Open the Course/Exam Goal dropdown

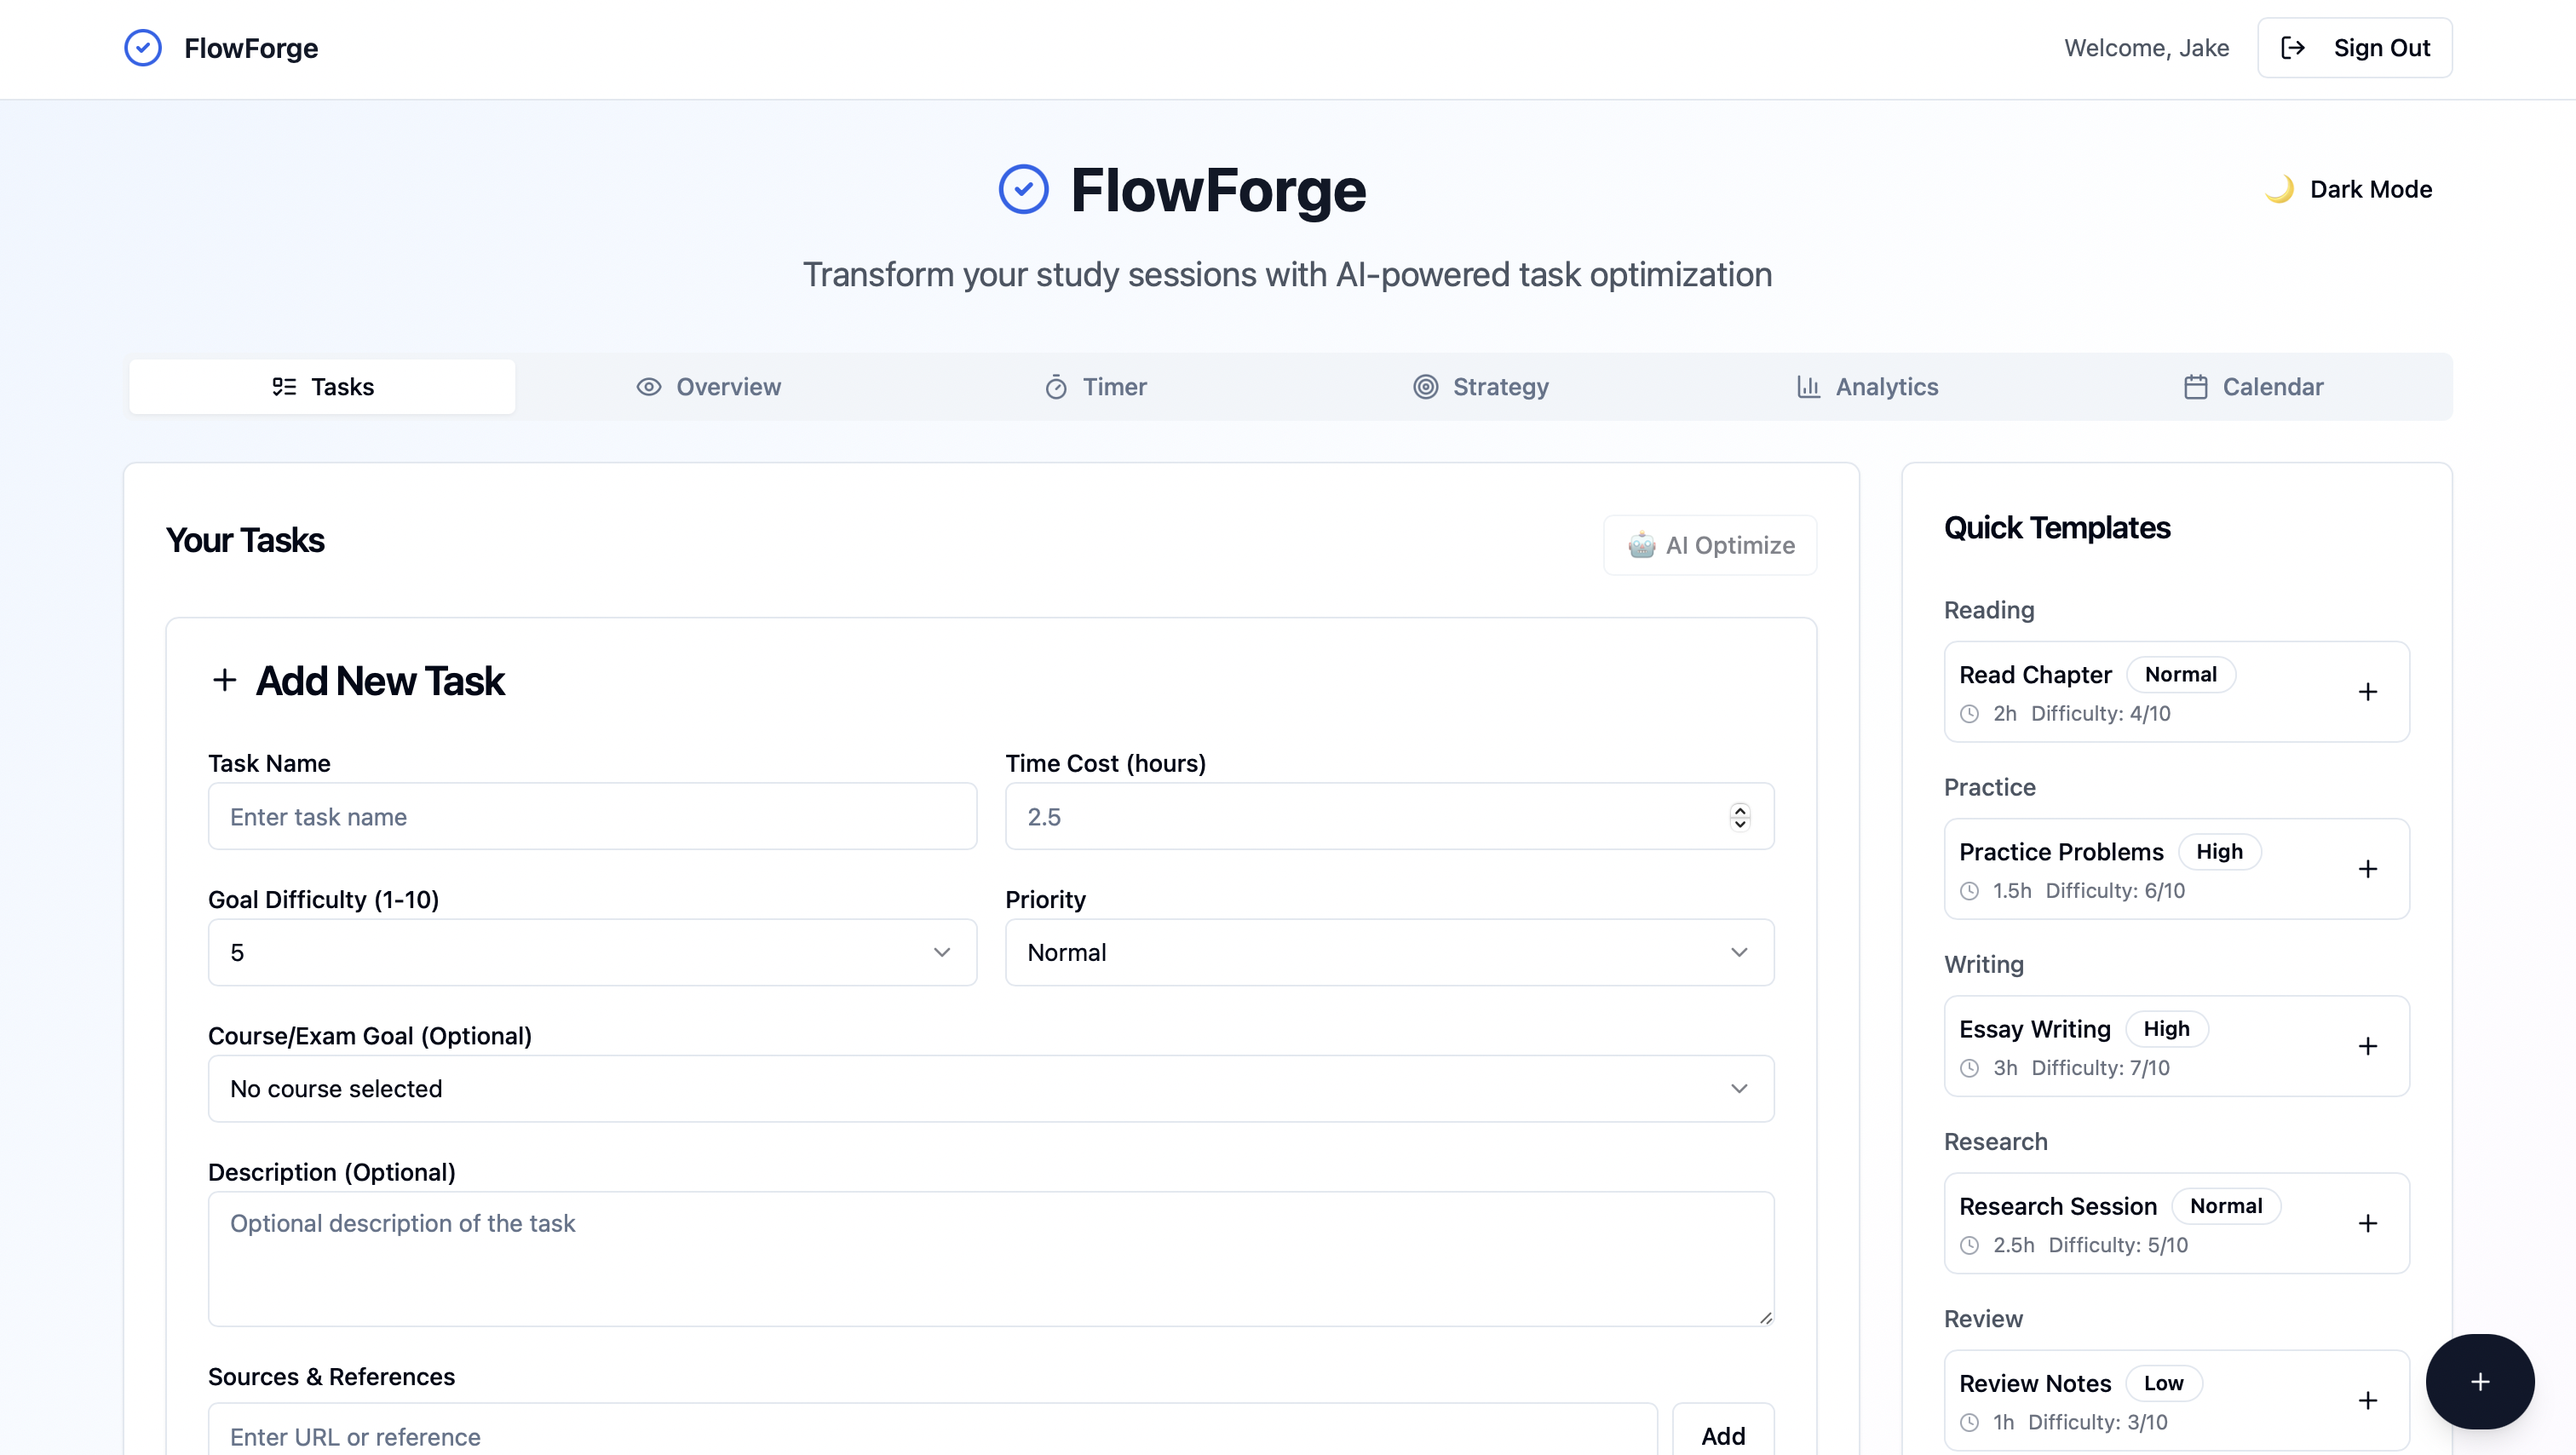coord(991,1088)
